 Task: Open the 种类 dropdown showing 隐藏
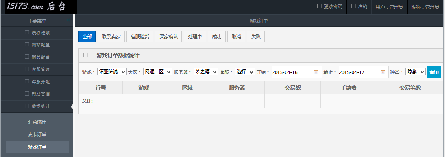point(416,72)
